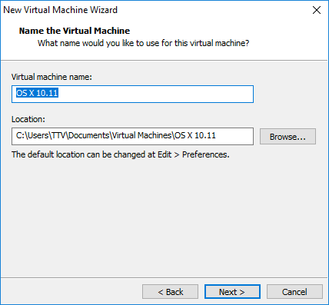
Task: Go to the previous step with Back
Action: (x=170, y=292)
